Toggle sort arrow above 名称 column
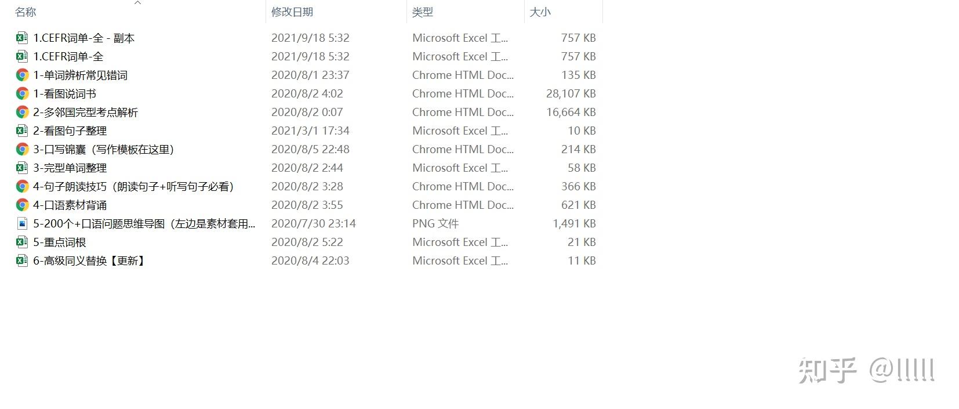The width and height of the screenshot is (959, 409). (137, 3)
